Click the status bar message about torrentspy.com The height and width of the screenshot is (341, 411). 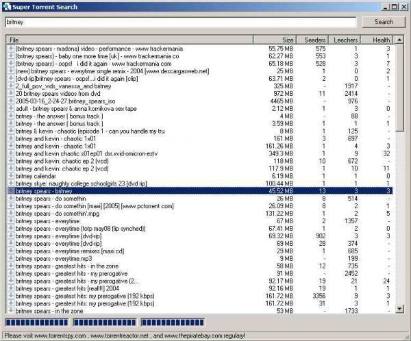tap(125, 336)
